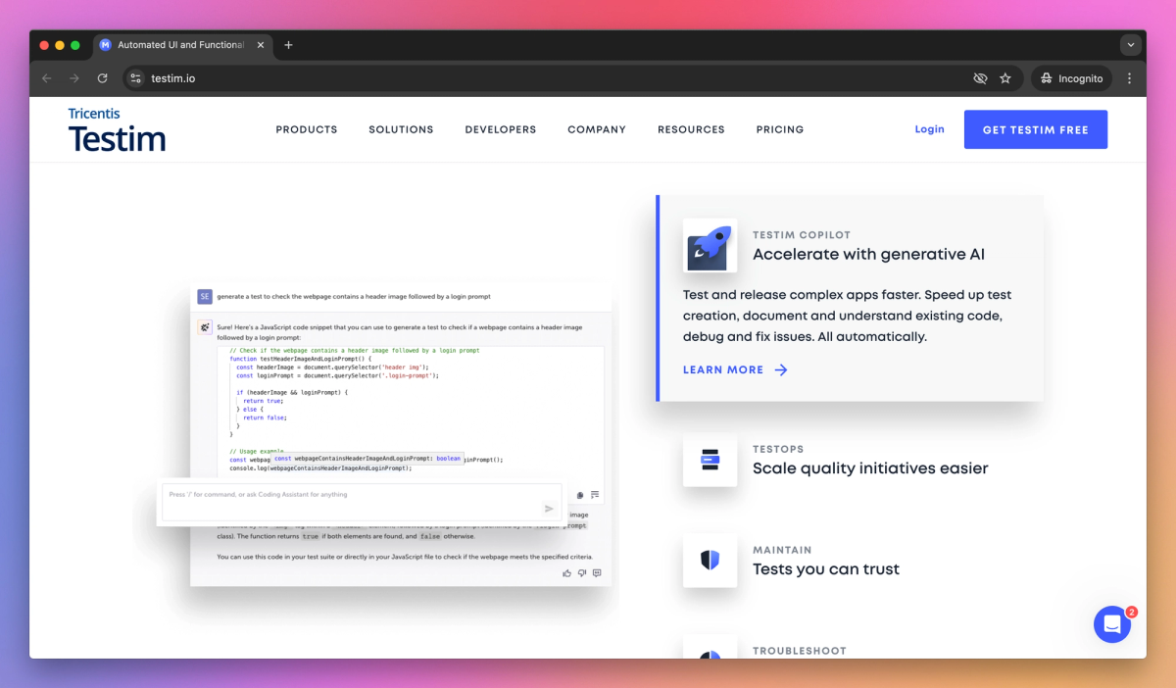Open a new browser tab with plus
Screen dimensions: 1176x688
(288, 45)
